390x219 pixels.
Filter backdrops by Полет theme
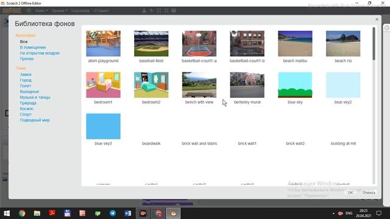click(26, 86)
